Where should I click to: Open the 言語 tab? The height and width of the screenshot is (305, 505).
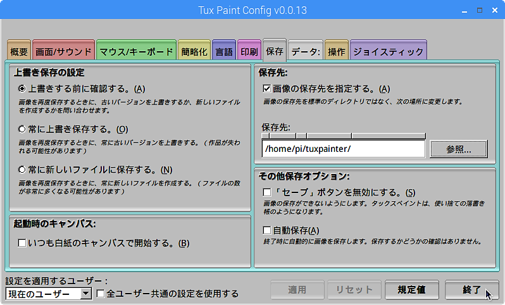point(224,50)
